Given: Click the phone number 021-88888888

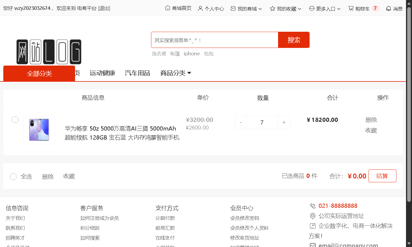Looking at the screenshot, I should 338,206.
